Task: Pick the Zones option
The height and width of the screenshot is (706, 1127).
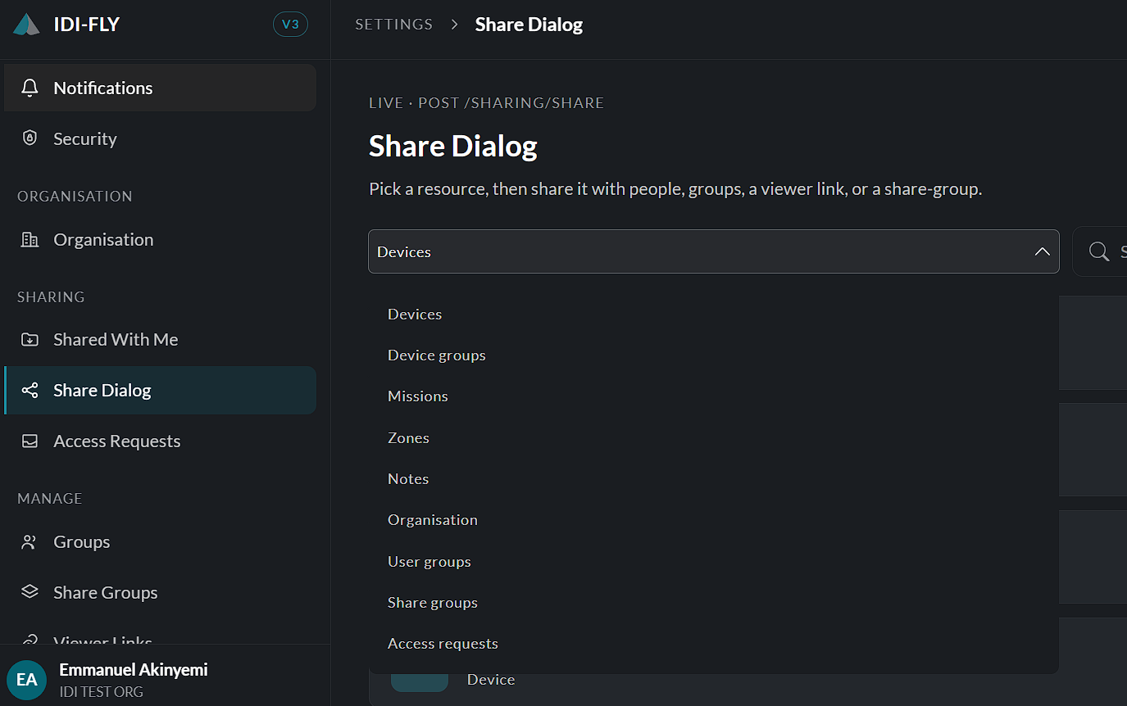Action: click(713, 438)
